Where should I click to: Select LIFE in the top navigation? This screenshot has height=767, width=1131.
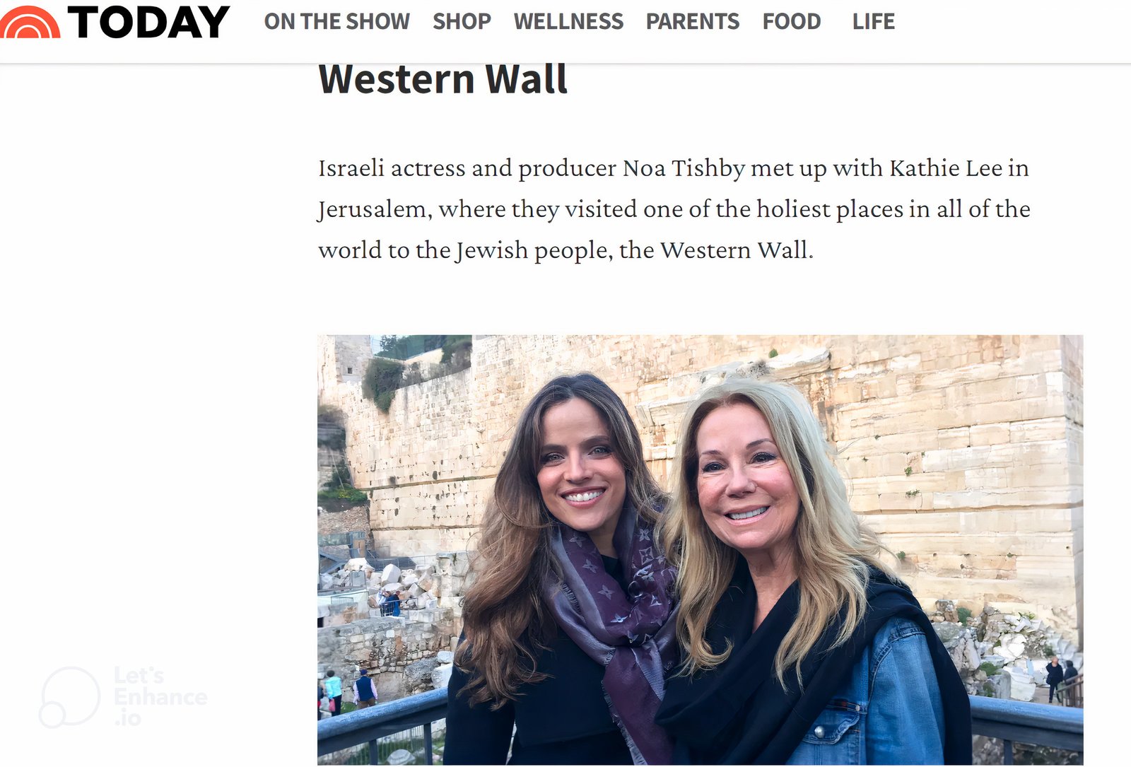click(874, 22)
